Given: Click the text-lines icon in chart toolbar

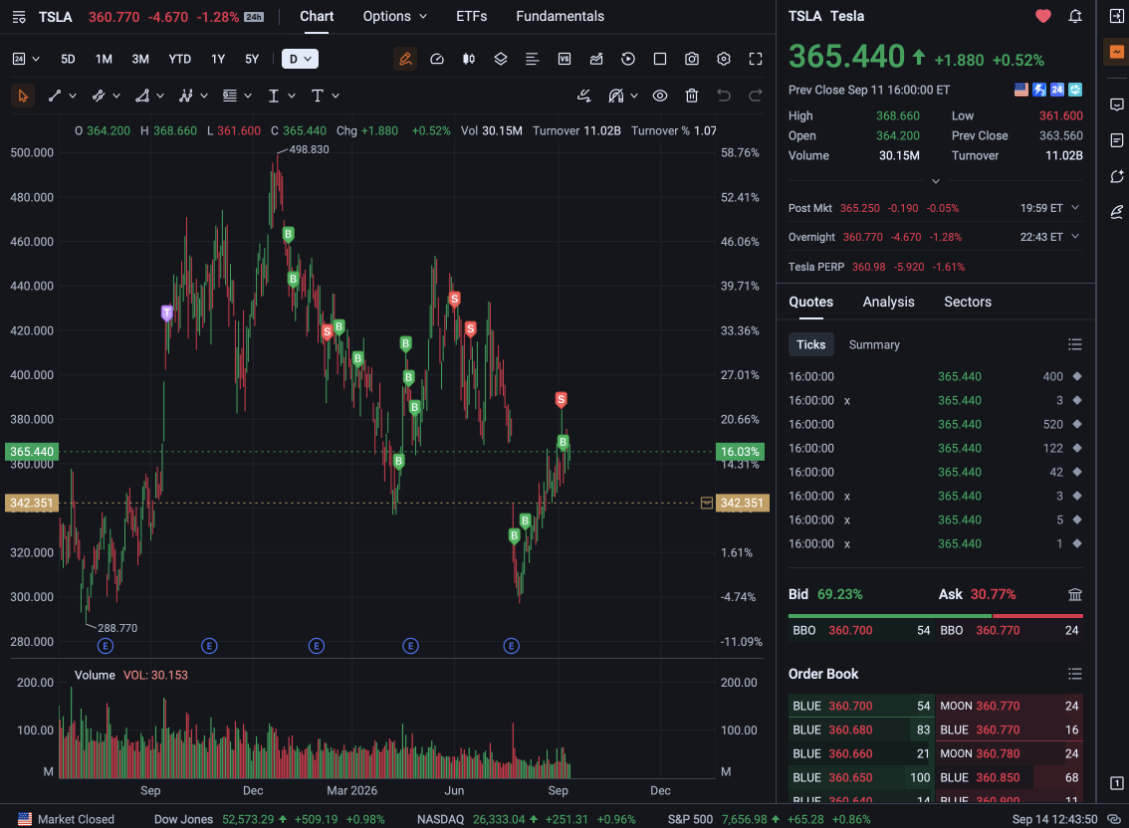Looking at the screenshot, I should [x=532, y=59].
